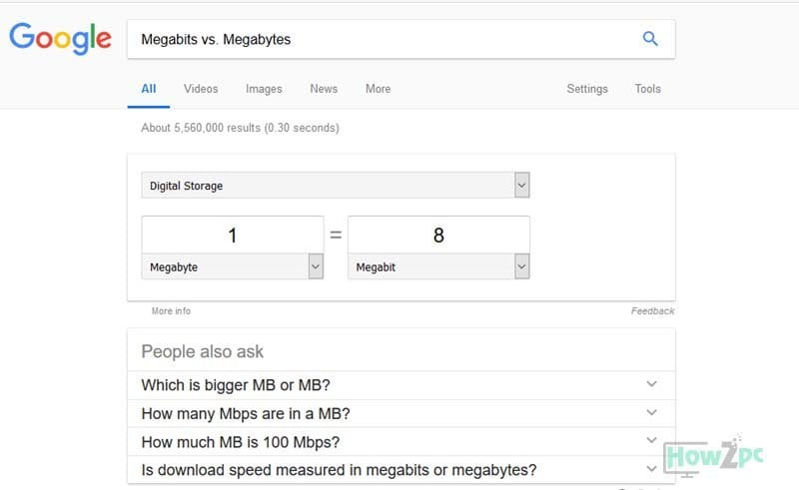Click the blue search magnifier icon
This screenshot has width=799, height=490.
point(650,39)
